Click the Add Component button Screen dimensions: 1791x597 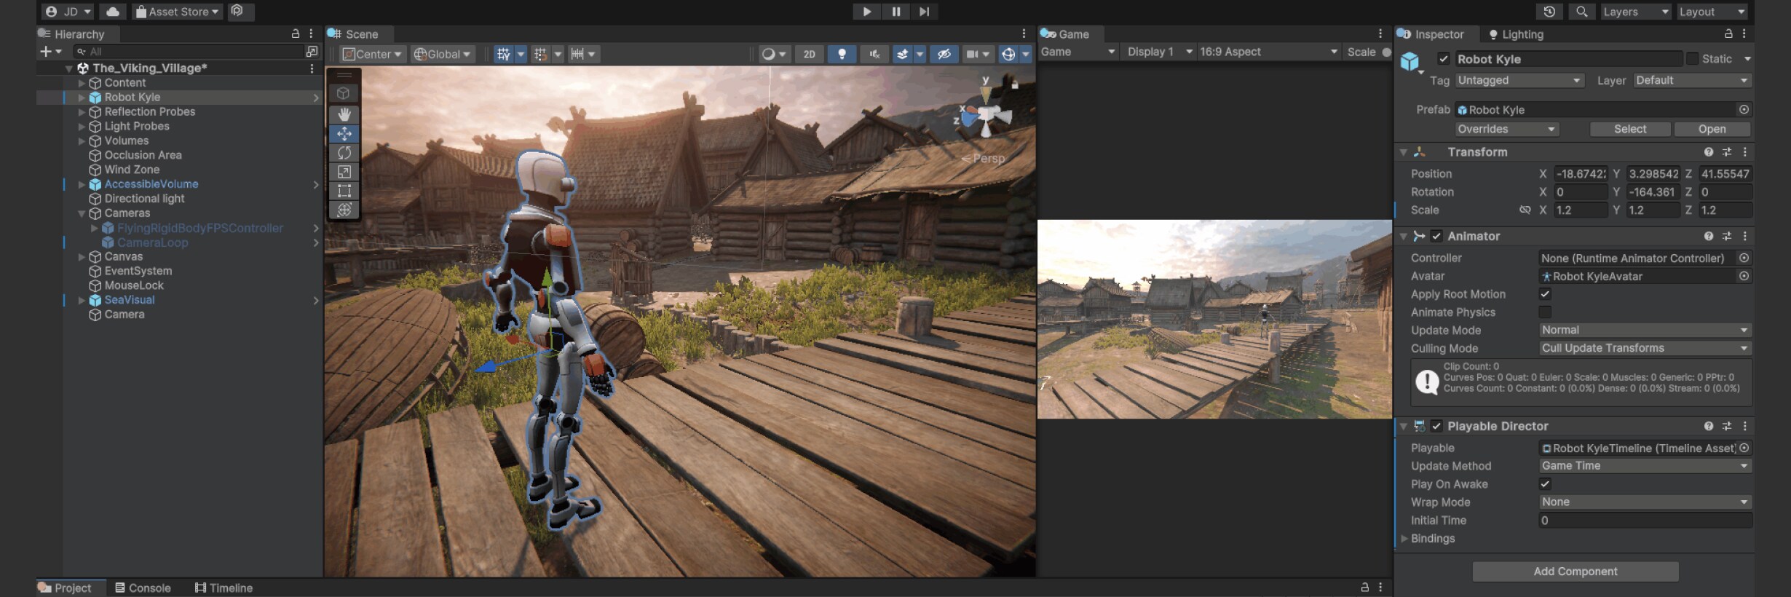click(1575, 572)
